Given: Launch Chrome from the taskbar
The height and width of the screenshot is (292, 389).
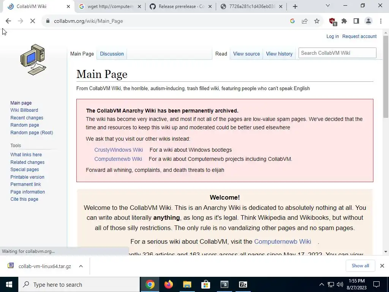Looking at the screenshot, I should click(150, 284).
